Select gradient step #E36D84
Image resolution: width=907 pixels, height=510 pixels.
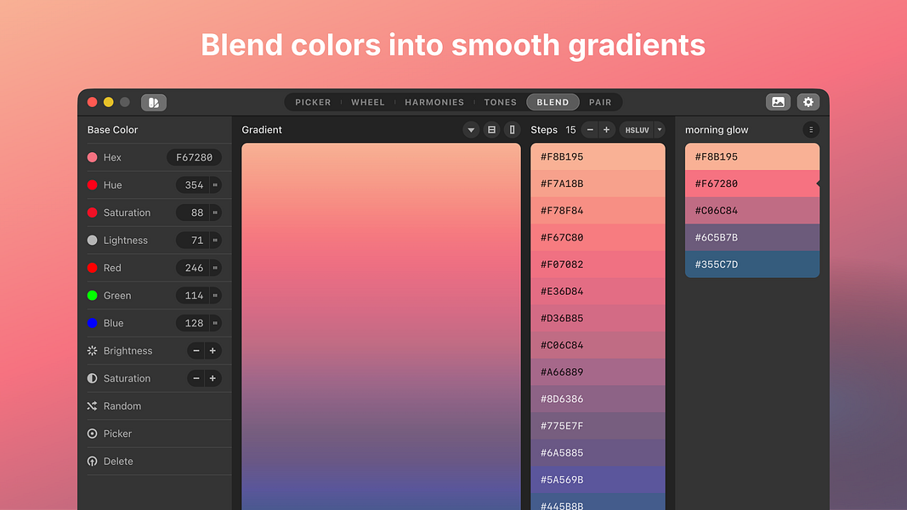tap(598, 292)
